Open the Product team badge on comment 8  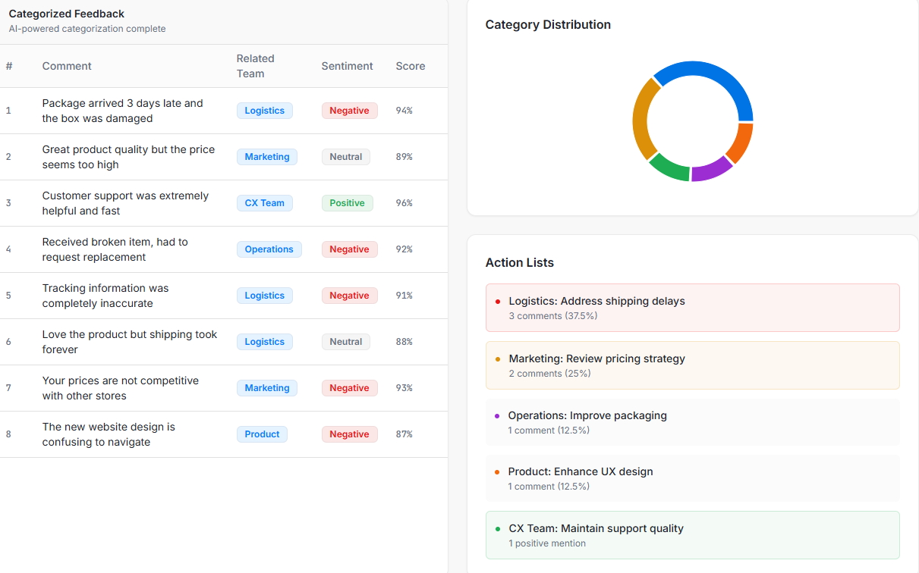pyautogui.click(x=262, y=434)
